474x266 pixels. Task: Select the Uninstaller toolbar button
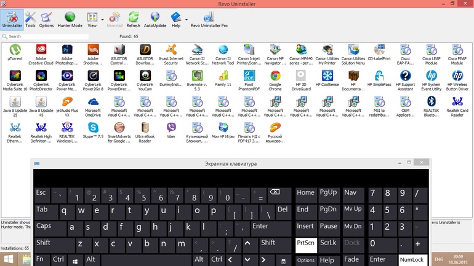point(12,20)
